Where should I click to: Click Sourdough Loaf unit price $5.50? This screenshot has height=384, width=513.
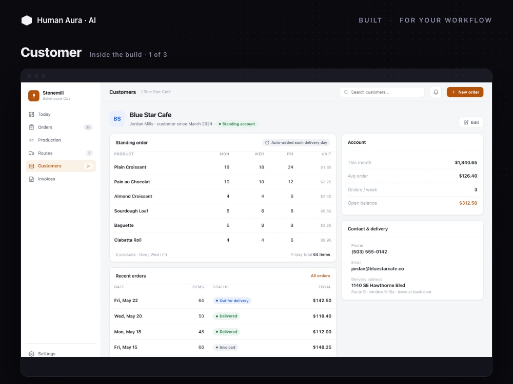(326, 211)
